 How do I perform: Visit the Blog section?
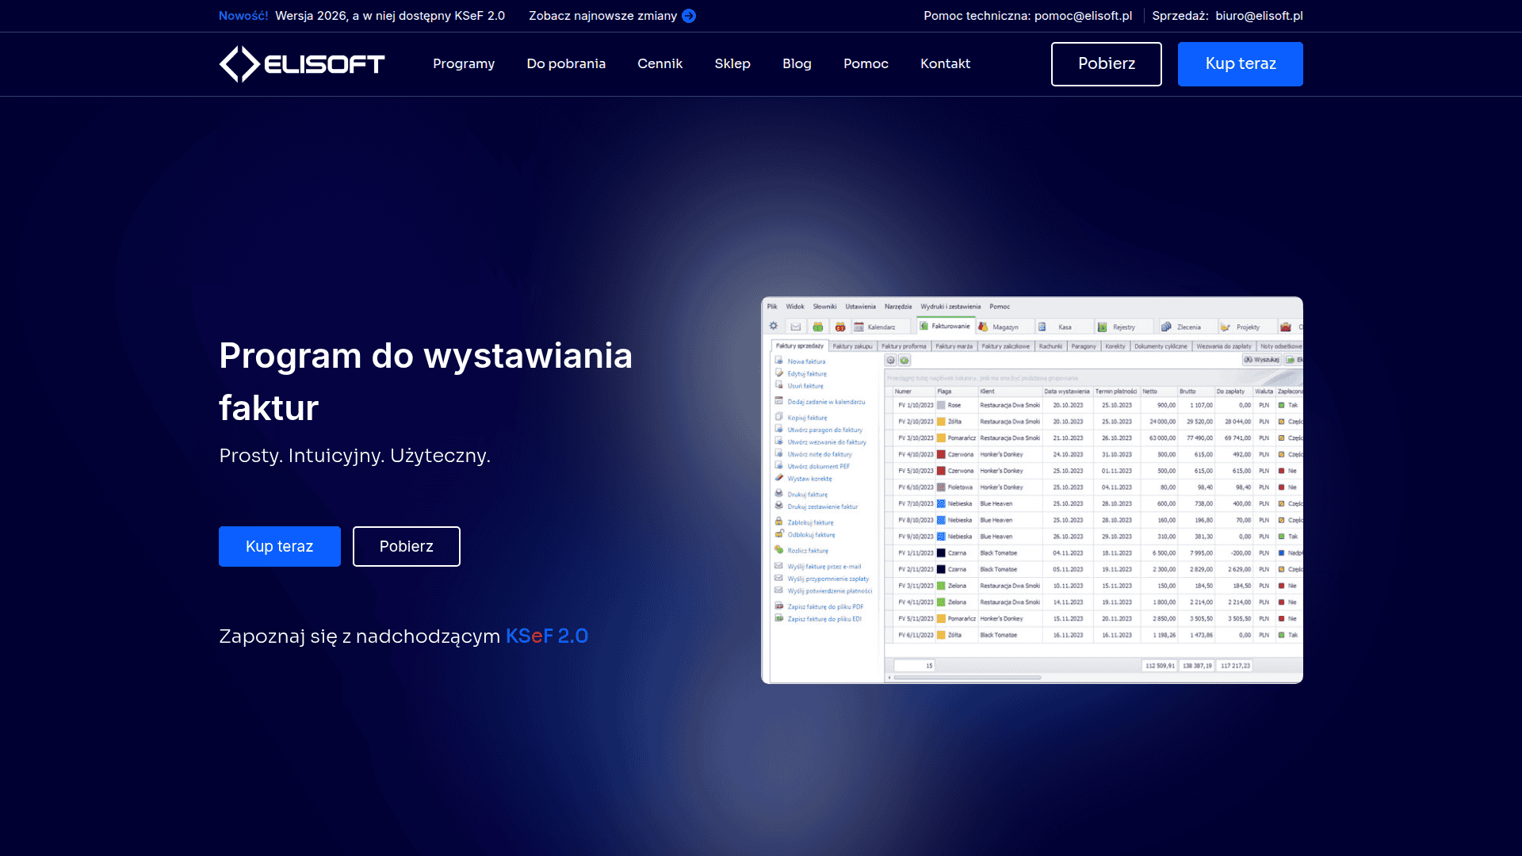click(x=797, y=63)
